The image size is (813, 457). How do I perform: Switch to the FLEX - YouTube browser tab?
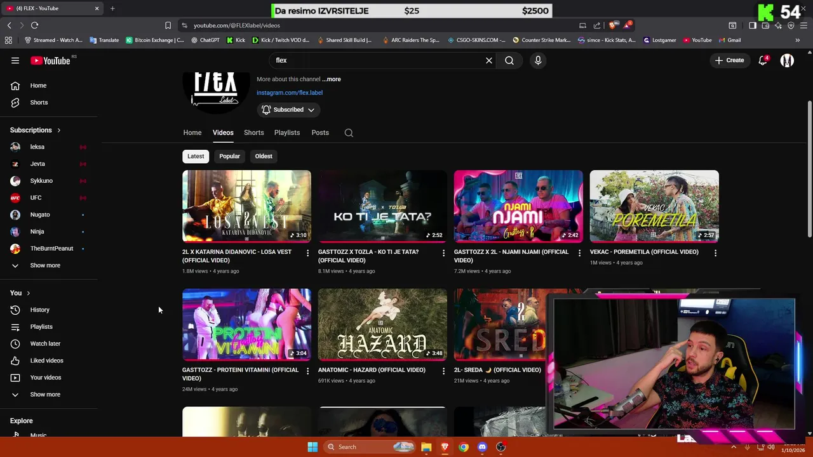click(x=52, y=8)
